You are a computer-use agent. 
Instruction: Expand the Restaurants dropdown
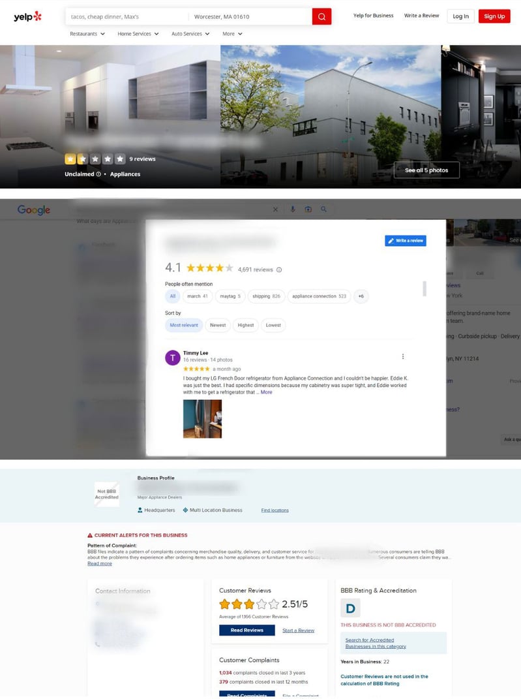click(87, 34)
